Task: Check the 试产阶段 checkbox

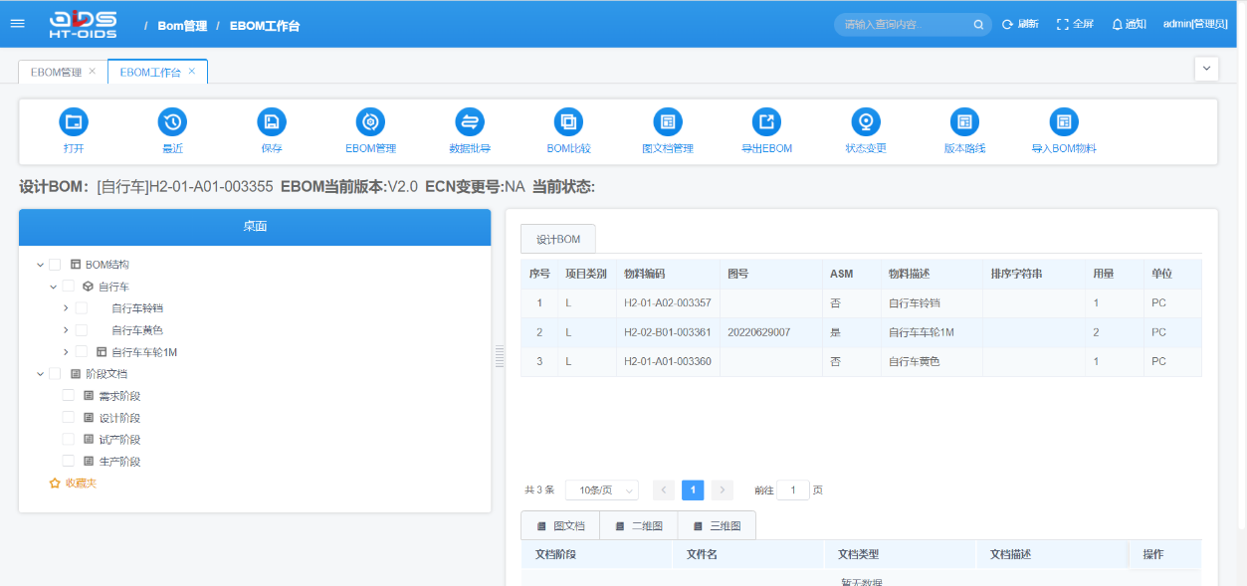Action: point(68,440)
